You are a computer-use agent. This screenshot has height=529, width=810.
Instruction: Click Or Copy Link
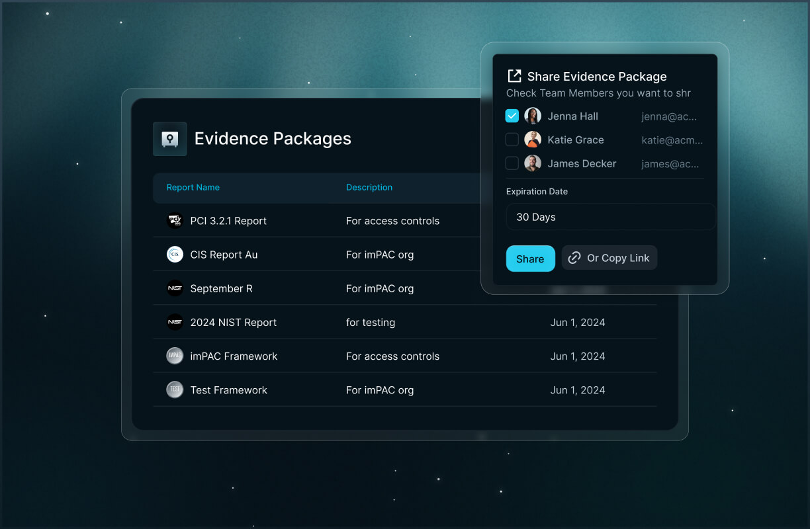[609, 258]
